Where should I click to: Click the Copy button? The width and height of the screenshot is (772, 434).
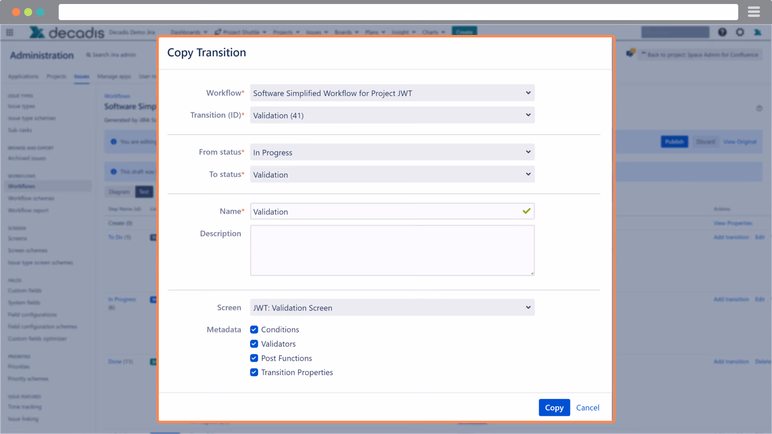[554, 407]
